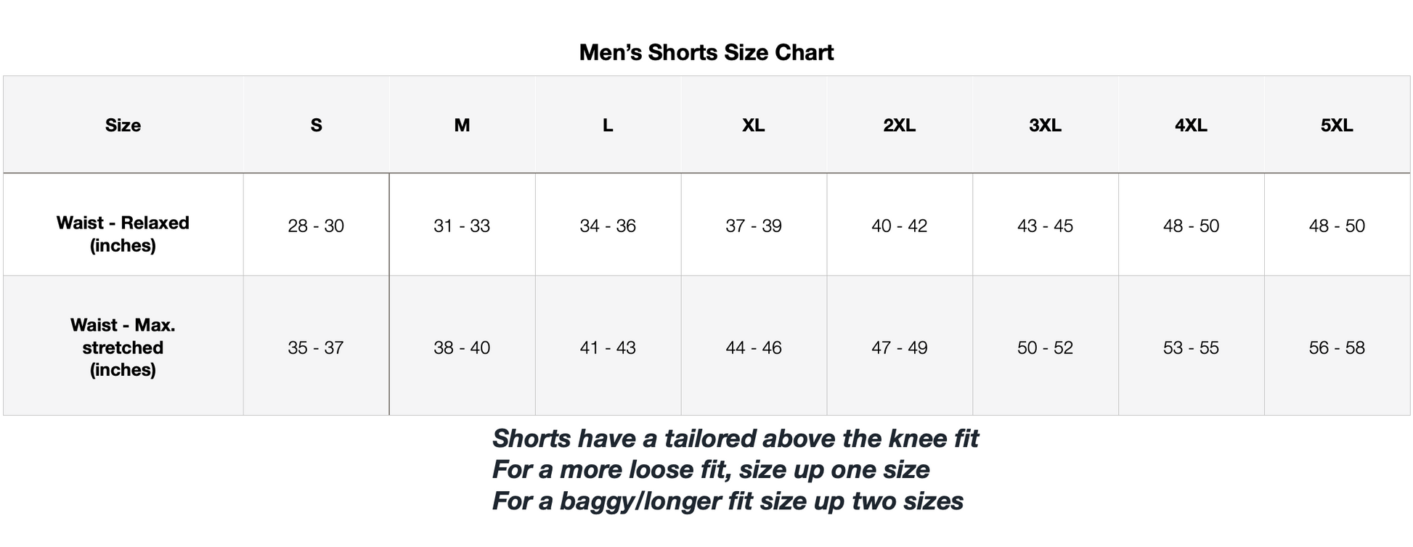
Task: Click the 5XL size column header
Action: tap(1336, 126)
